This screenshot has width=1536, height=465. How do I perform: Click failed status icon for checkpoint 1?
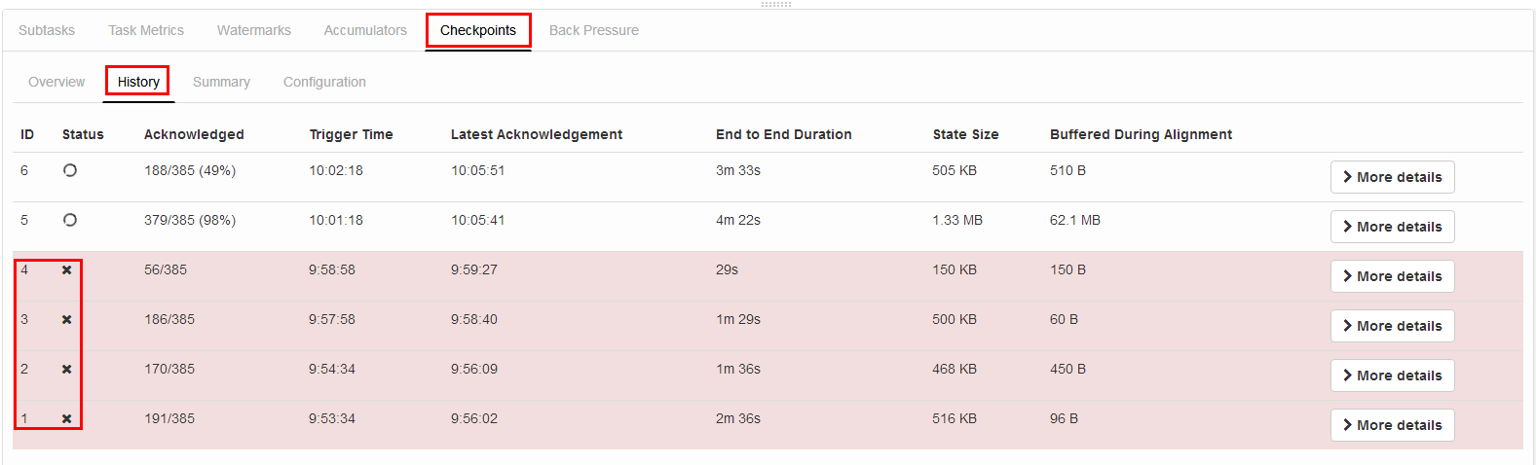[67, 418]
